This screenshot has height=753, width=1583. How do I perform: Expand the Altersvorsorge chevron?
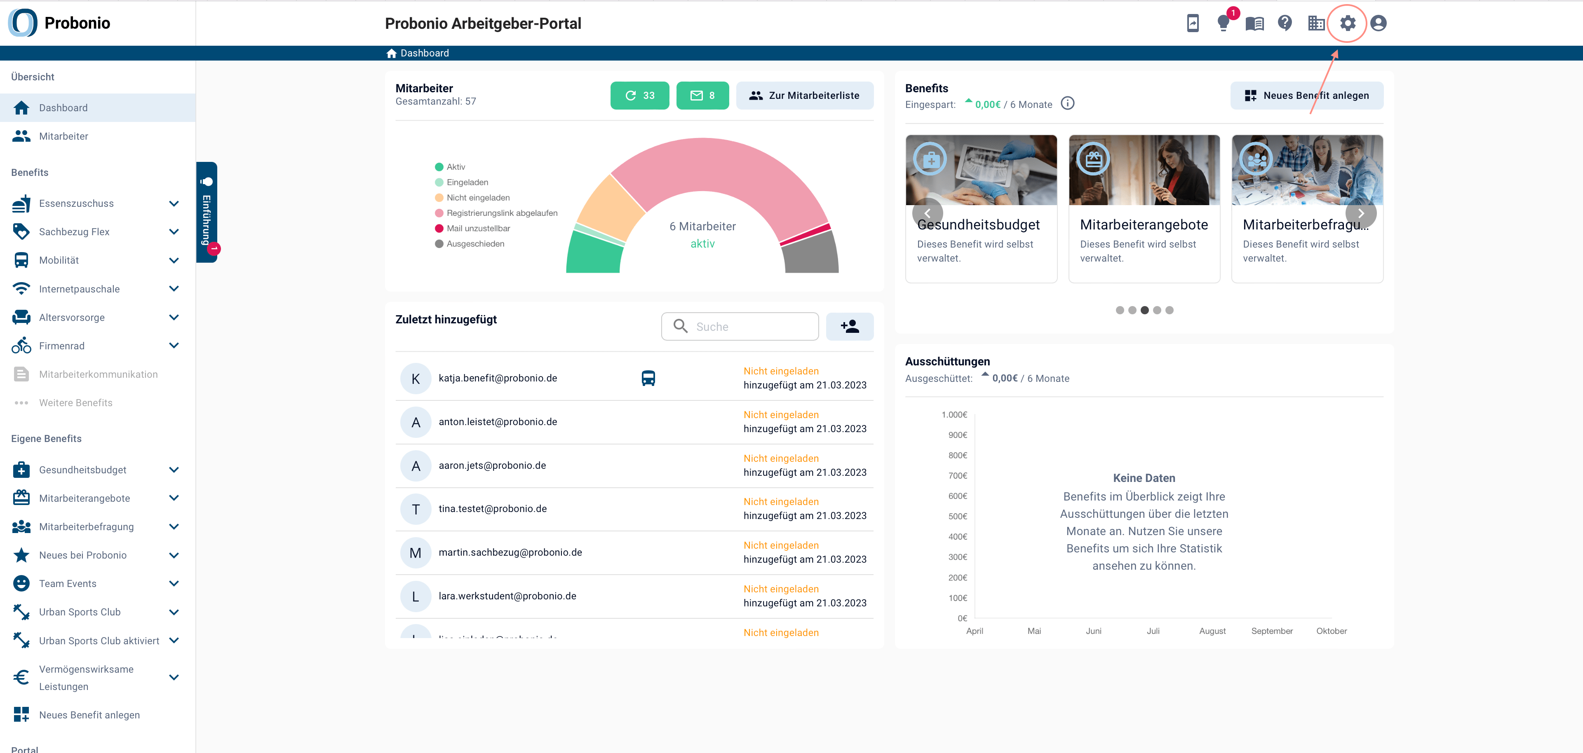point(174,318)
